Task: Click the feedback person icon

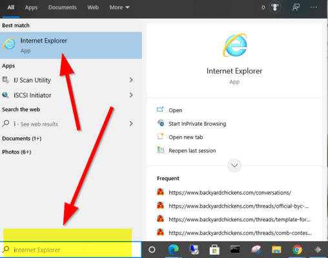Action: [x=296, y=7]
